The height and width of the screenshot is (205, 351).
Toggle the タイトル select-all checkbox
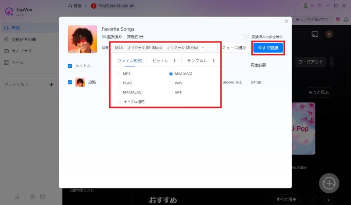click(70, 66)
